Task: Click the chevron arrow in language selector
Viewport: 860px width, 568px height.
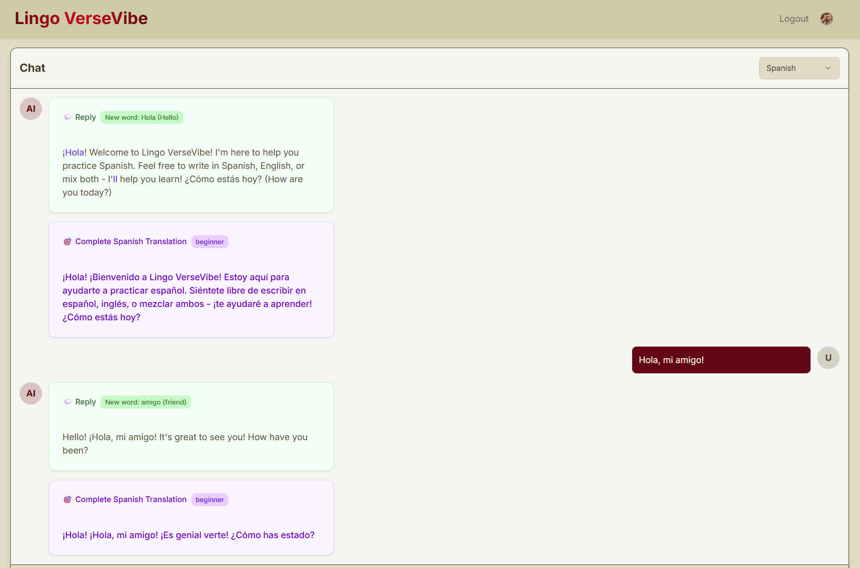Action: (x=828, y=68)
